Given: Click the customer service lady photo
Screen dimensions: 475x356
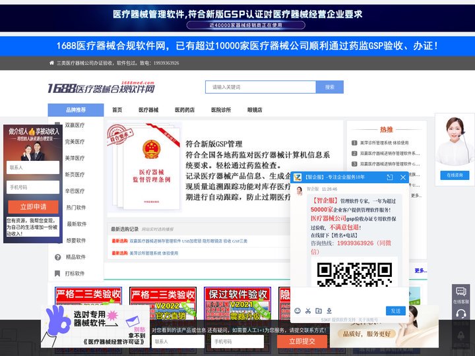Looking at the screenshot, I should coord(455,141).
